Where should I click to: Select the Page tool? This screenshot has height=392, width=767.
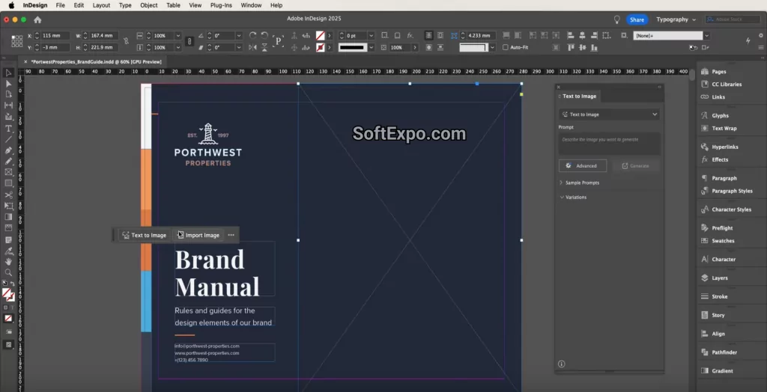[x=8, y=94]
